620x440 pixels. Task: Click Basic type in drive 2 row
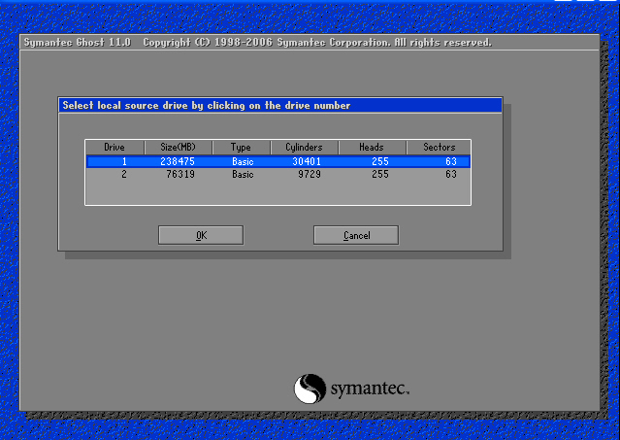243,174
